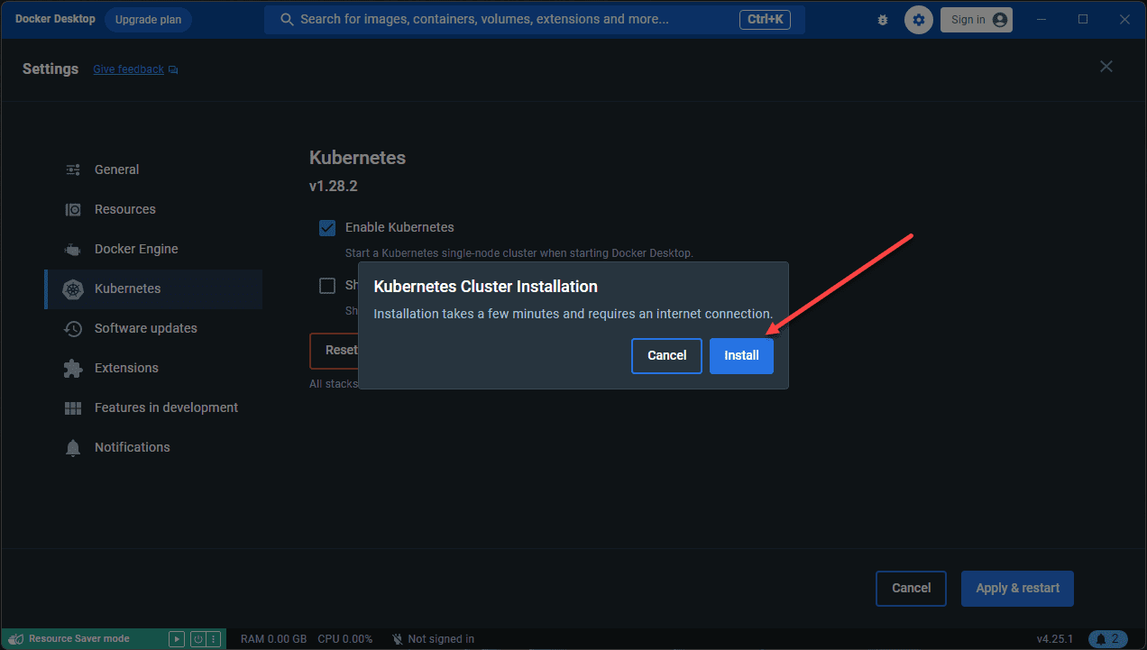Click the Kubernetes wheel icon
This screenshot has height=650, width=1147.
coord(73,289)
